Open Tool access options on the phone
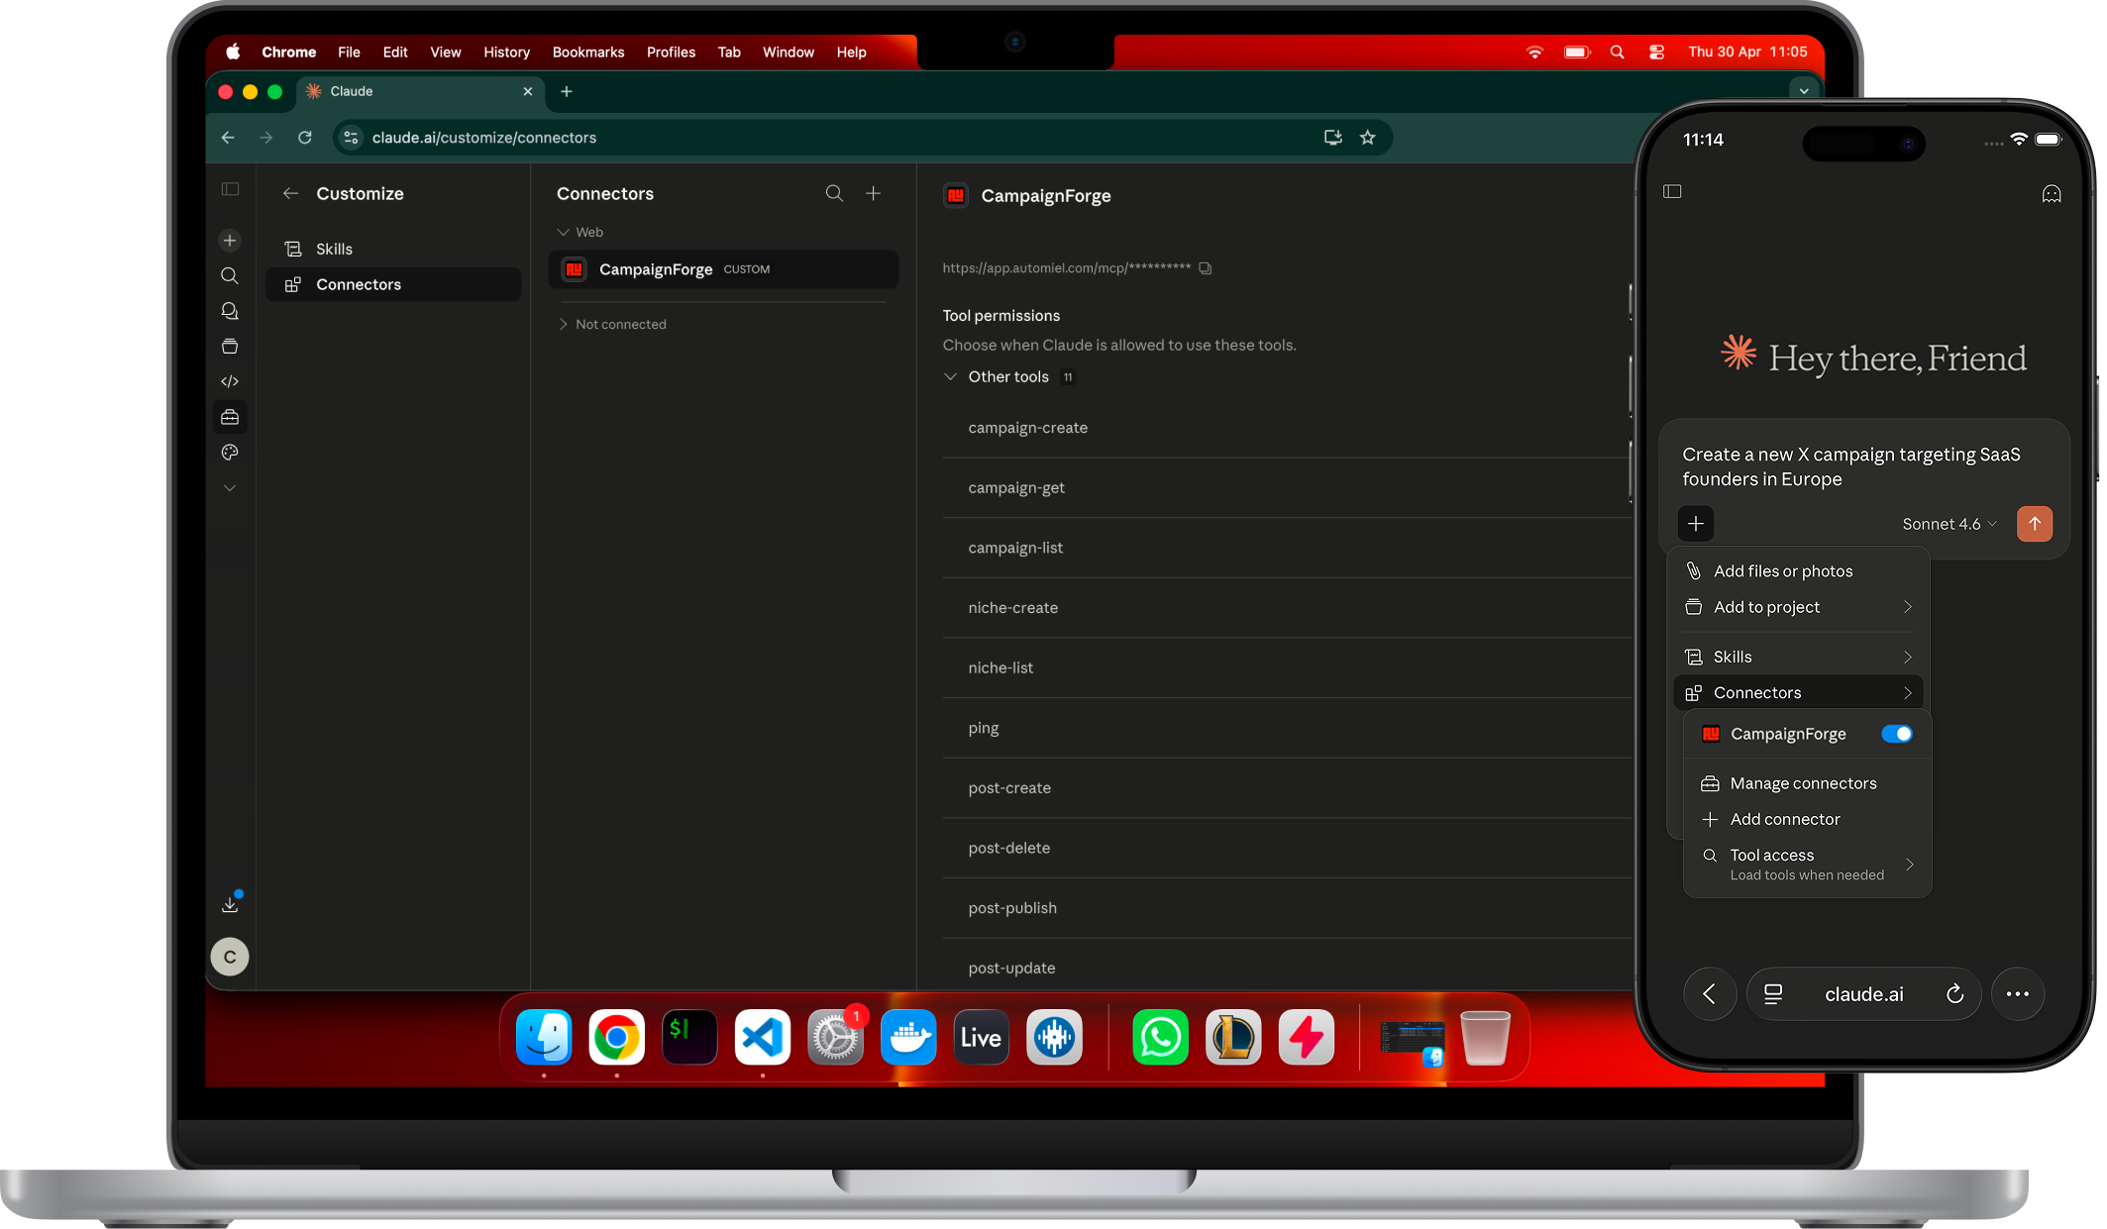This screenshot has width=2107, height=1229. tap(1808, 864)
